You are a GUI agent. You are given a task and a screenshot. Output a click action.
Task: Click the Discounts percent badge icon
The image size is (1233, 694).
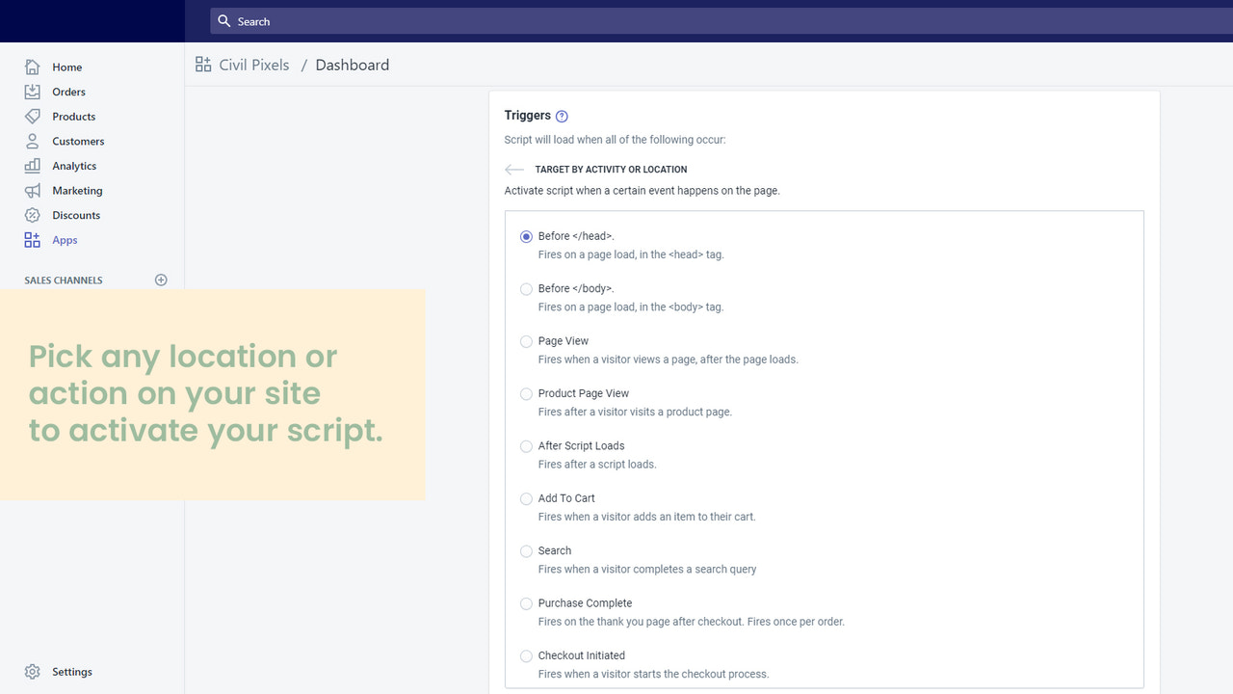tap(33, 215)
